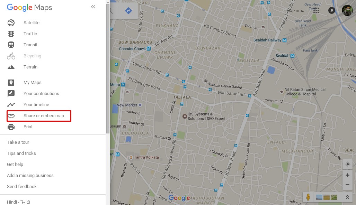Image resolution: width=356 pixels, height=205 pixels.
Task: Open Tips and tricks
Action: [x=21, y=153]
